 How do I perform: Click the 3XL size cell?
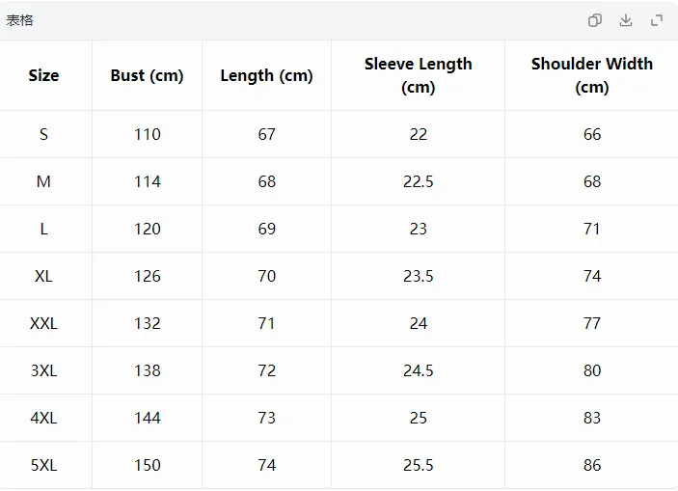click(43, 370)
